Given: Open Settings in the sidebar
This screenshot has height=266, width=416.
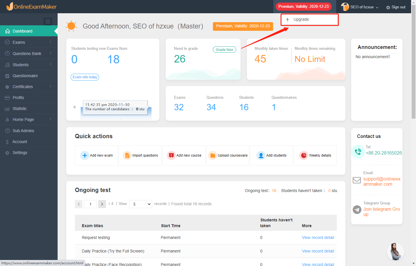Looking at the screenshot, I should click(x=29, y=153).
